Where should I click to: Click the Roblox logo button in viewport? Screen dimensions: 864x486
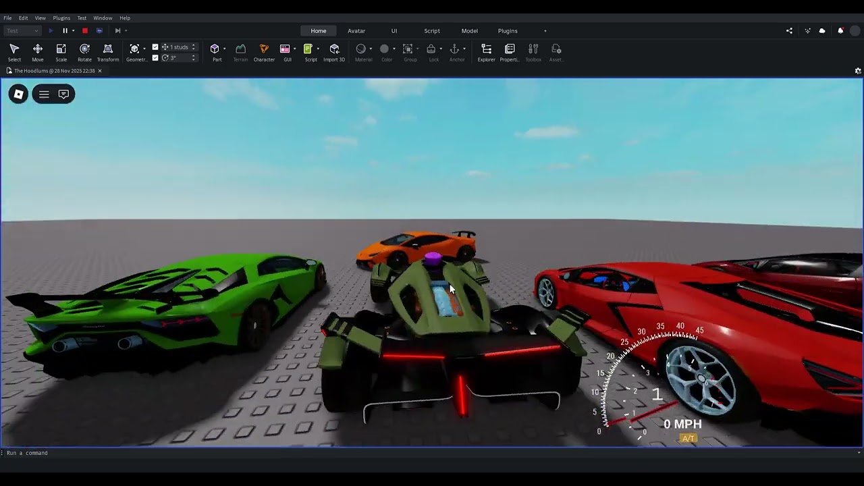click(19, 94)
